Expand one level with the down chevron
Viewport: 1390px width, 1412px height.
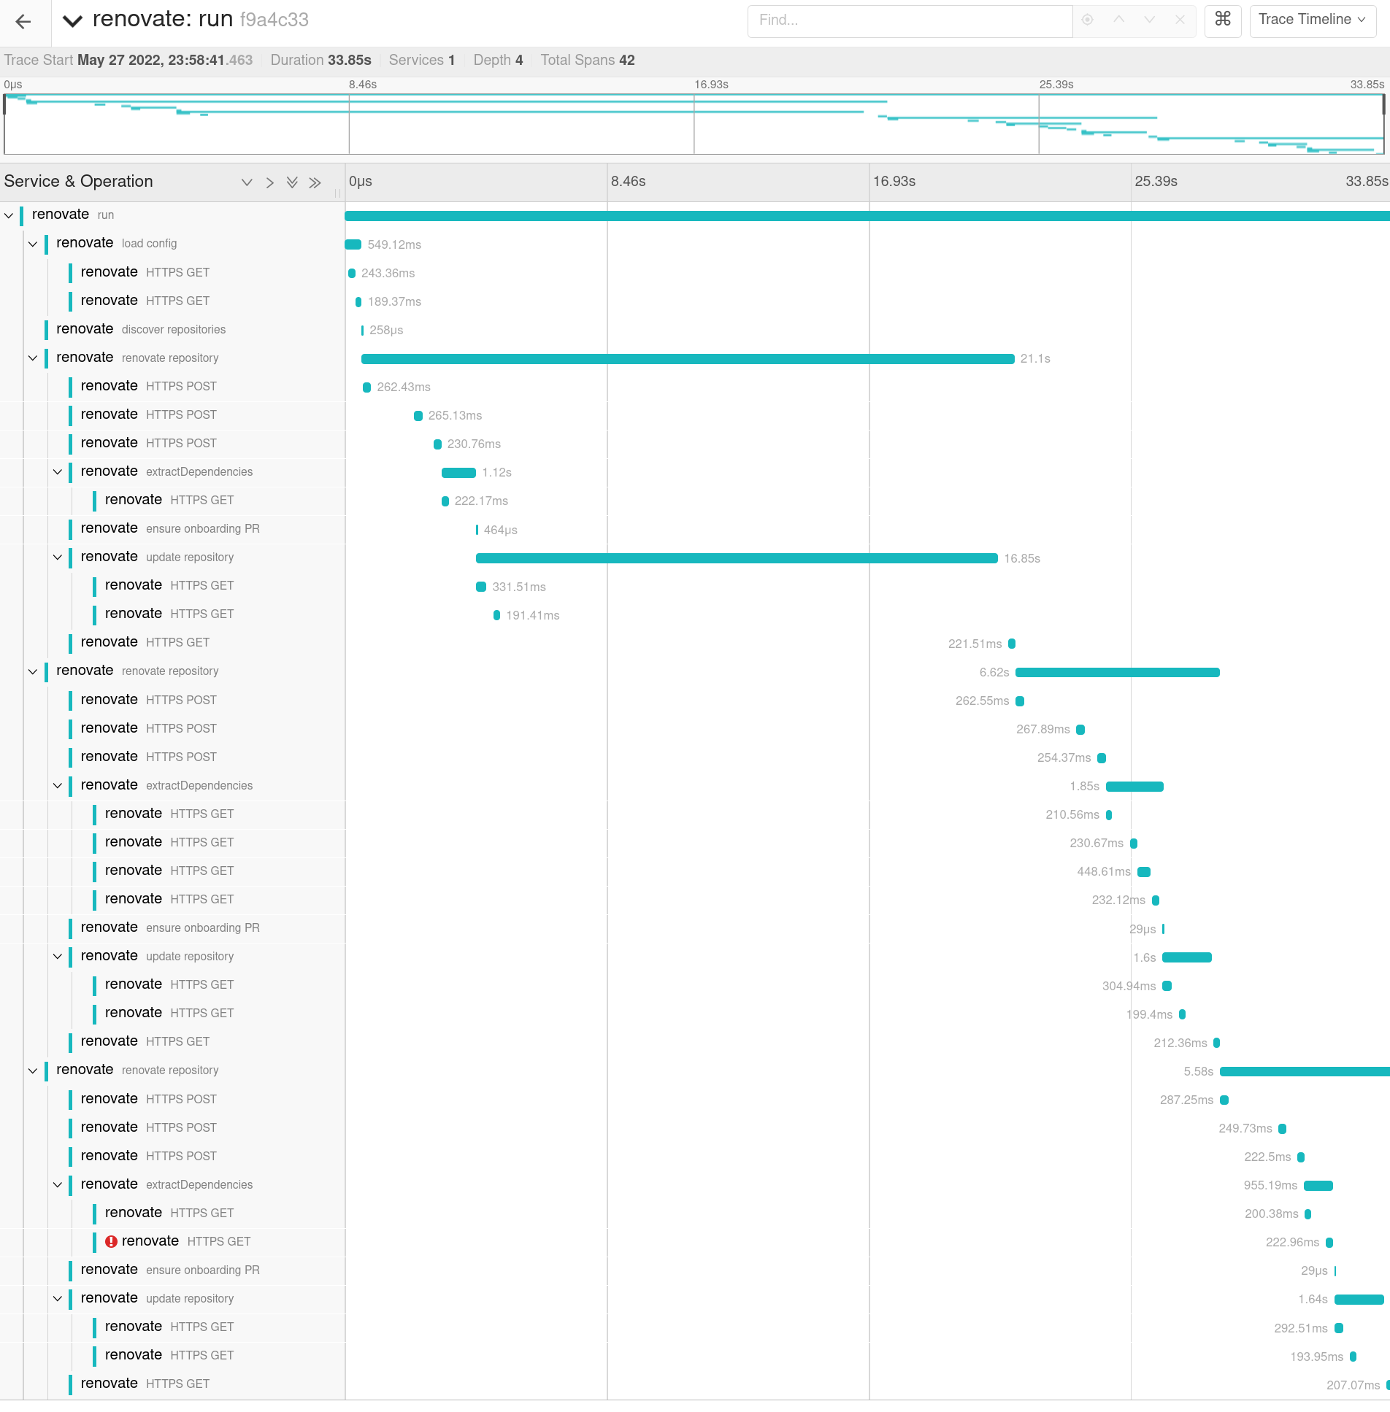[247, 182]
